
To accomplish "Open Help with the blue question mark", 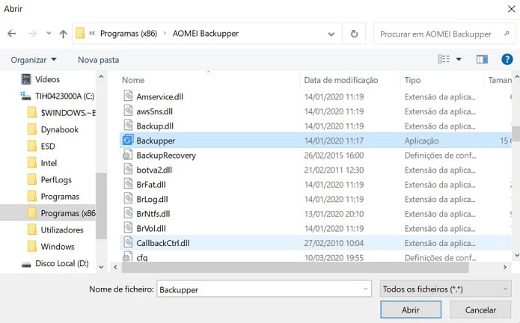I will tap(507, 59).
